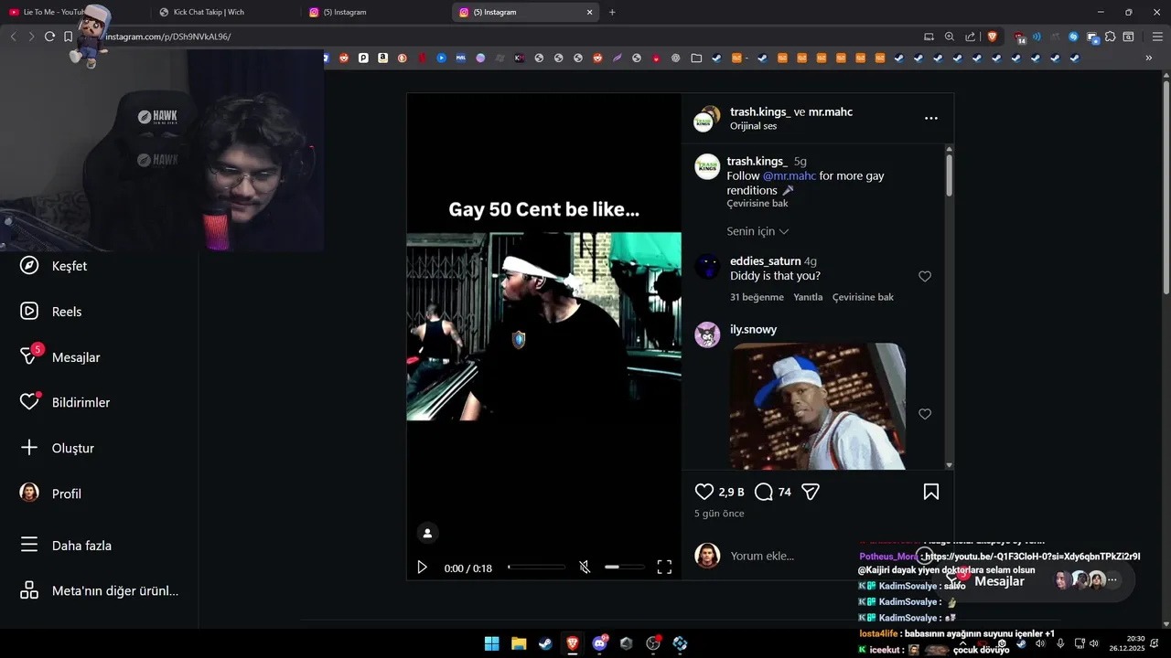Open the @mr.mahc mention link
This screenshot has height=658, width=1171.
tap(790, 175)
